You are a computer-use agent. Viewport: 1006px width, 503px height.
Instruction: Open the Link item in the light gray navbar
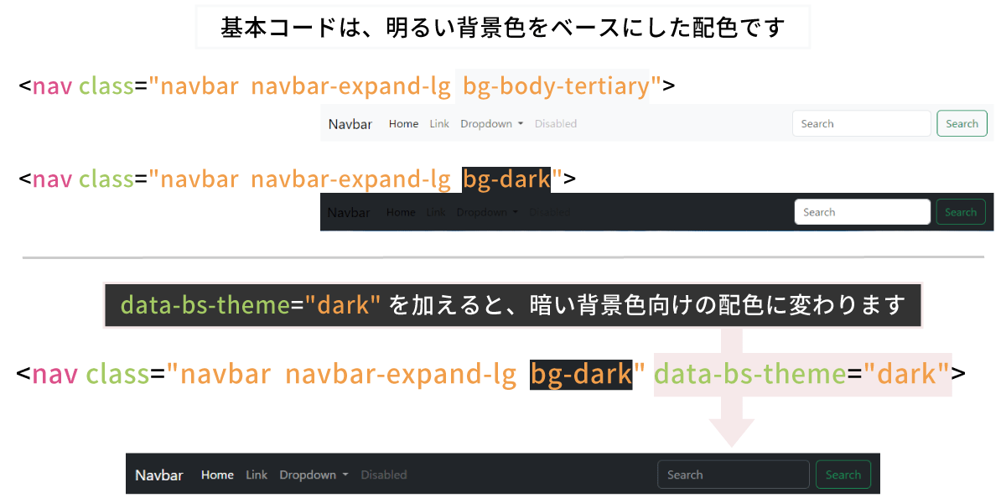(439, 124)
